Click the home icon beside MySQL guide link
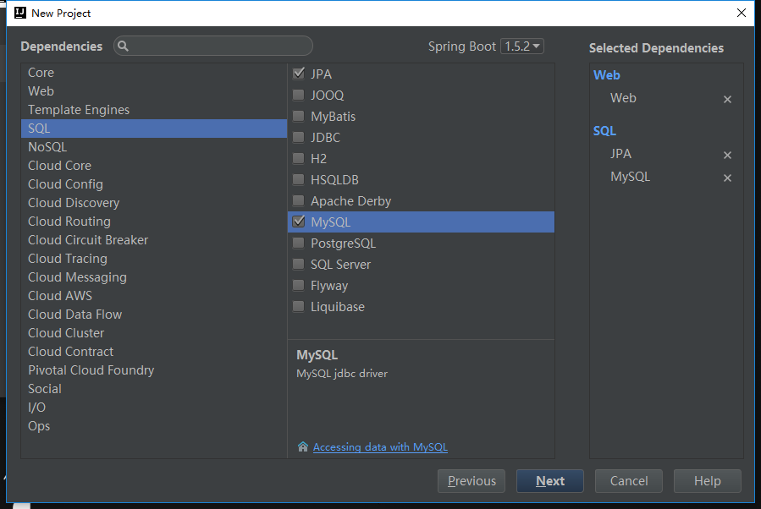This screenshot has width=761, height=509. pos(303,446)
